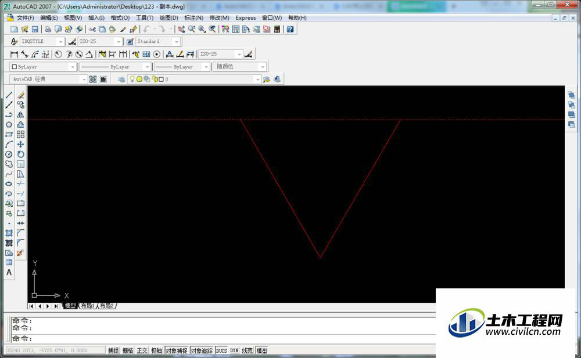Select the Rotate modify tool
This screenshot has height=358, width=581.
click(21, 154)
